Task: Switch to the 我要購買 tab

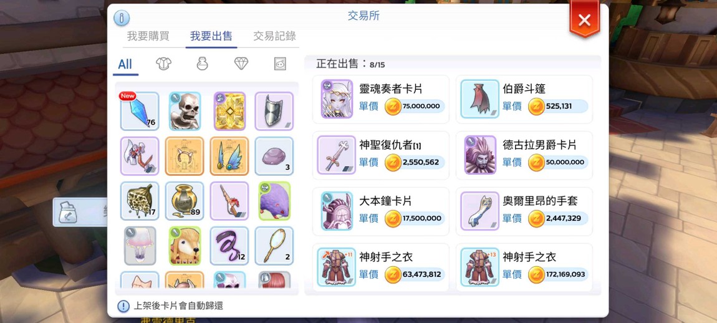Action: (x=148, y=36)
